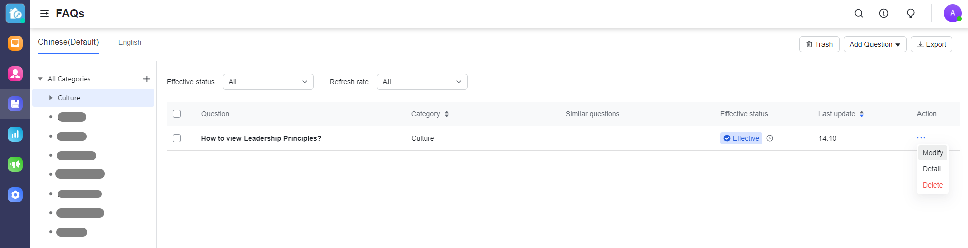Open the Refresh rate filter dropdown
This screenshot has height=248, width=968.
pos(422,82)
